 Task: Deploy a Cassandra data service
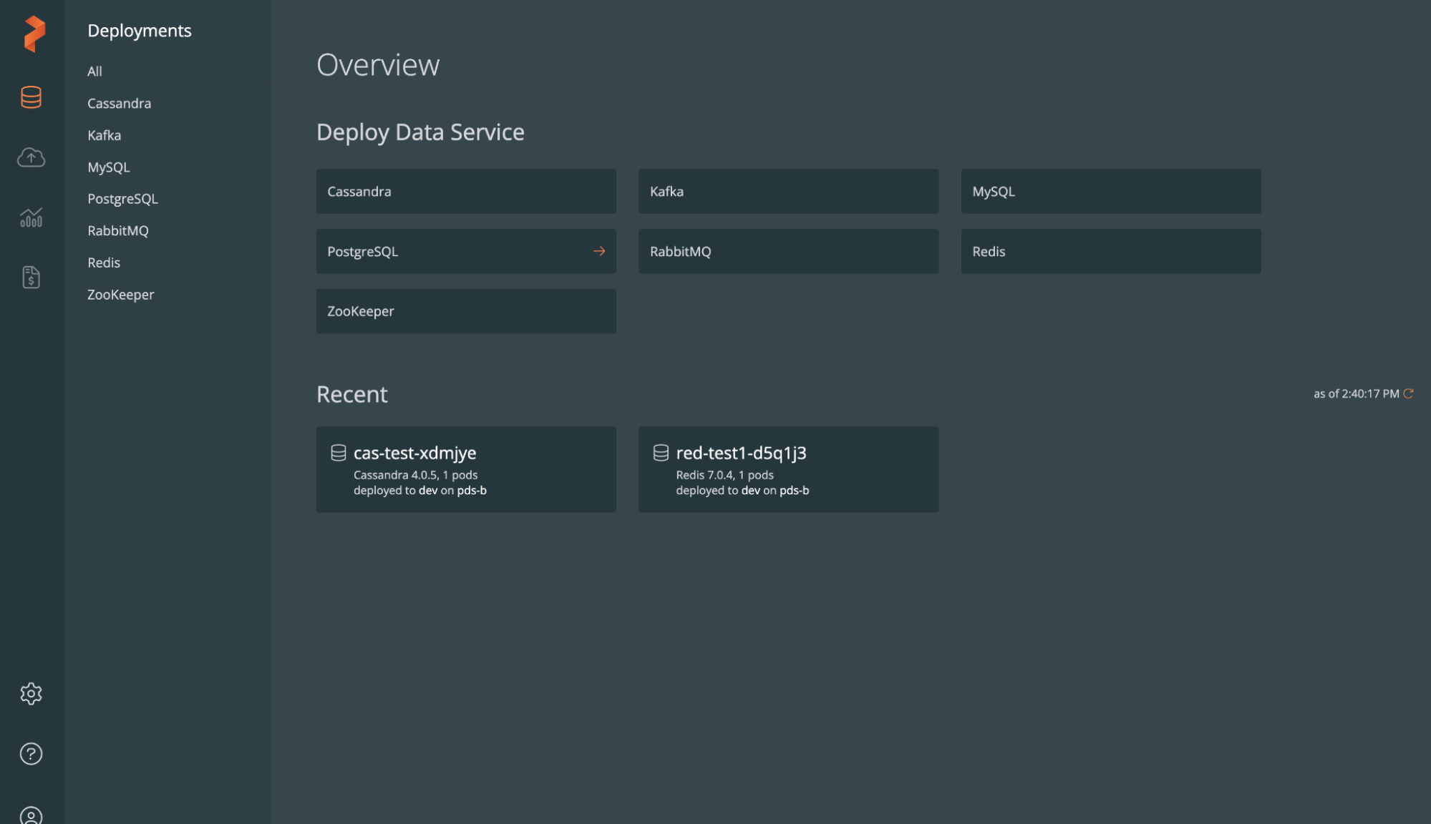465,191
